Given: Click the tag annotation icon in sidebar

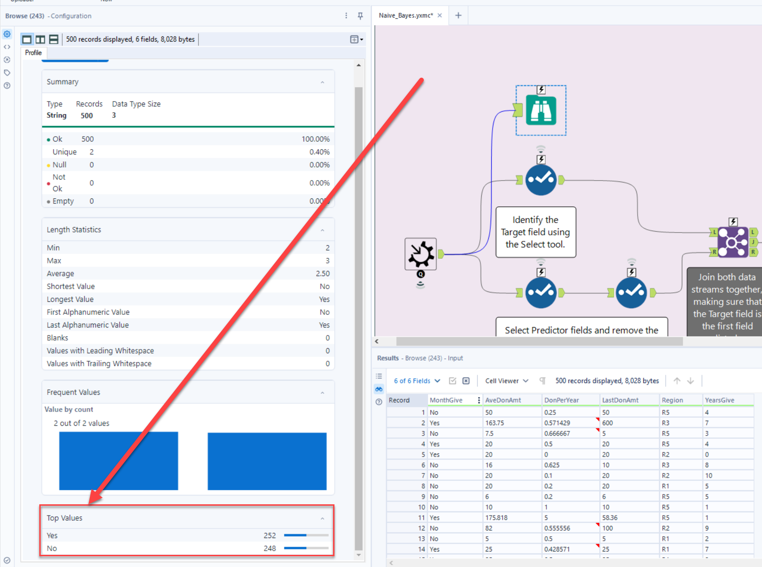Looking at the screenshot, I should pyautogui.click(x=7, y=73).
